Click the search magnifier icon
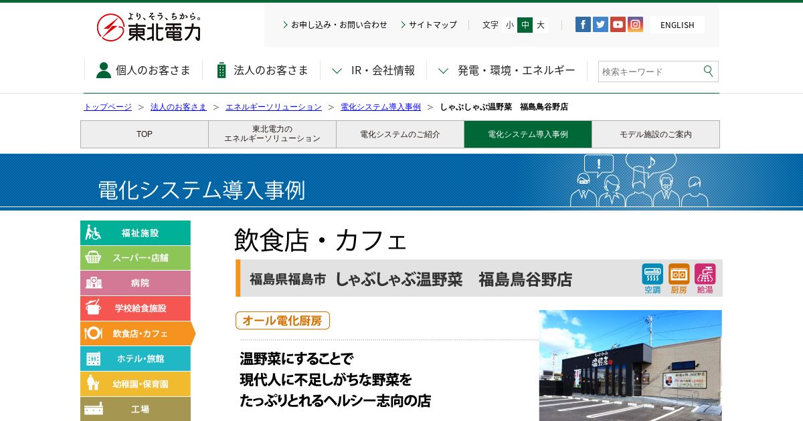 pos(708,71)
